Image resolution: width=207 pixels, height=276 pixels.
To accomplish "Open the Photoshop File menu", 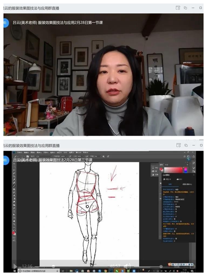I will (x=20, y=152).
